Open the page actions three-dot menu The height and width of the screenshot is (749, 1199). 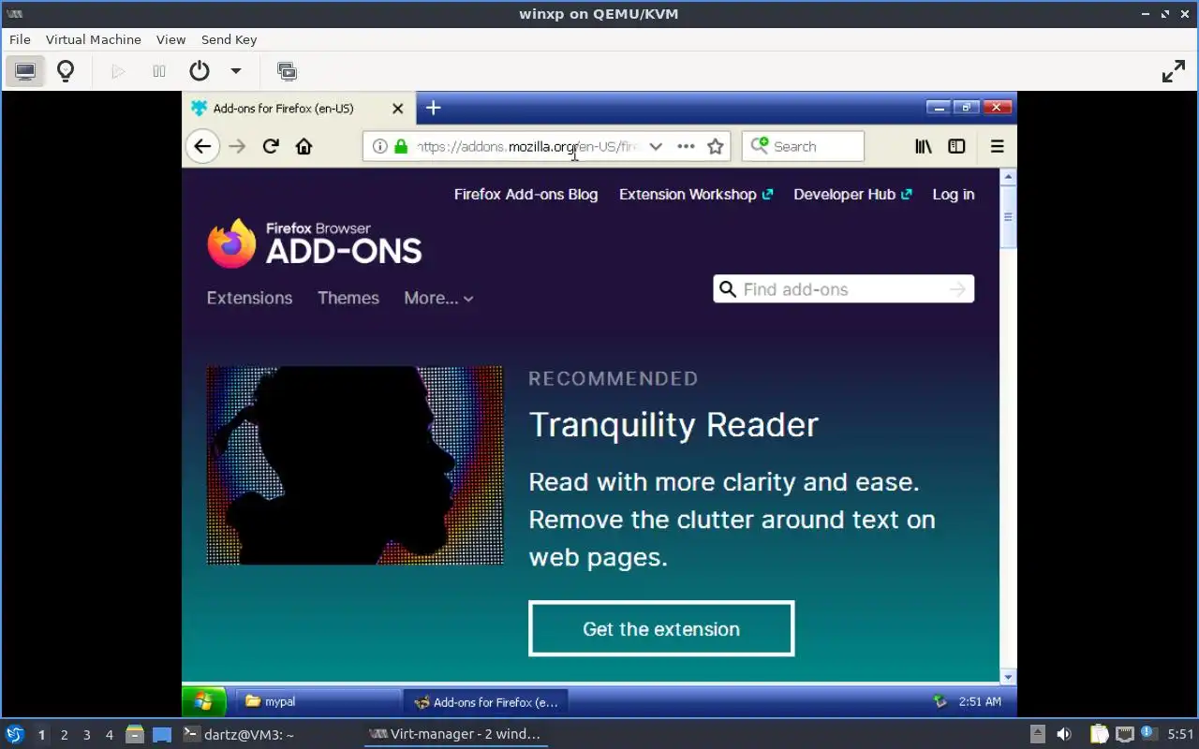point(686,146)
